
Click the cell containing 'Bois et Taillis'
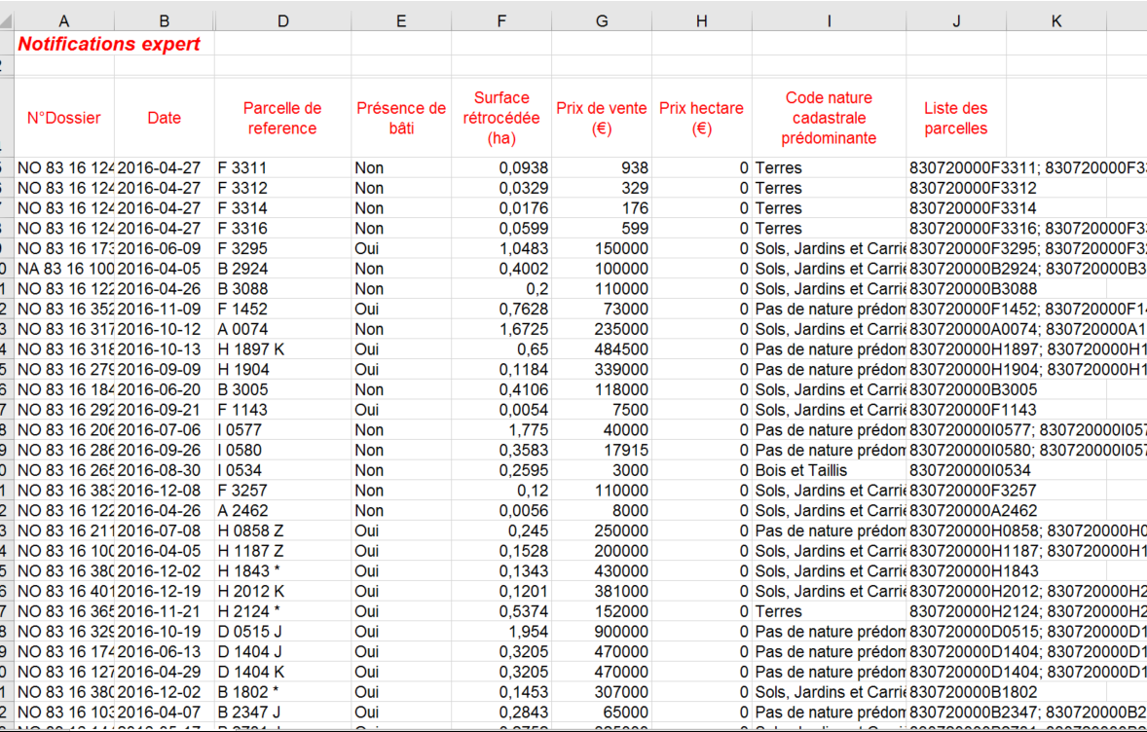(x=829, y=470)
